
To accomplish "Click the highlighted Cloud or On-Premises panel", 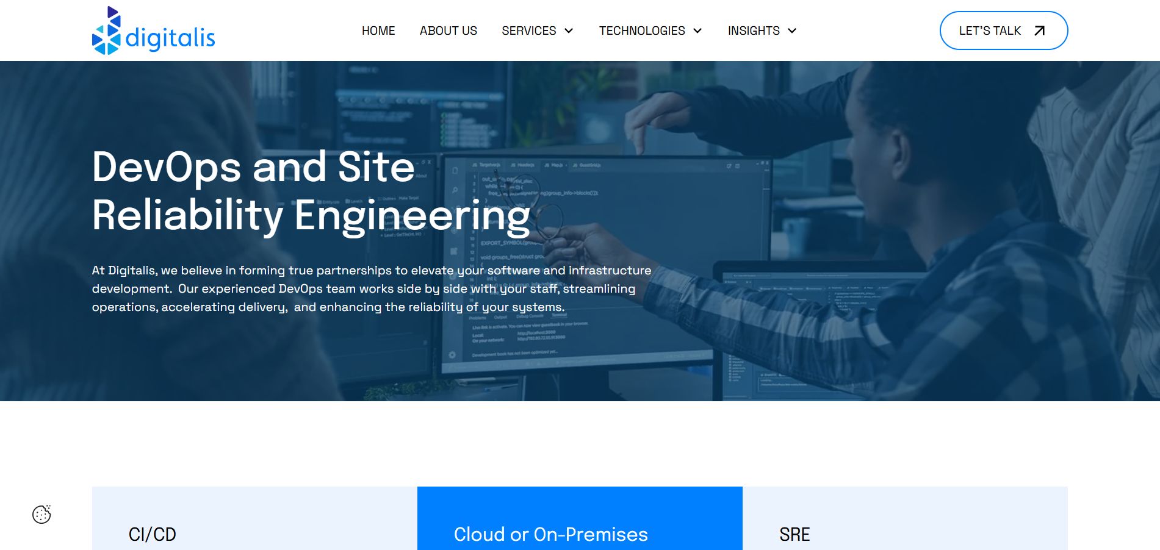I will (580, 518).
